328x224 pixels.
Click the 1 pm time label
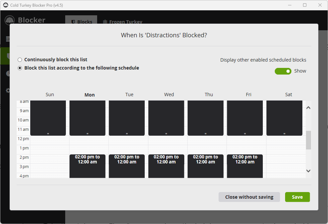tap(24, 148)
